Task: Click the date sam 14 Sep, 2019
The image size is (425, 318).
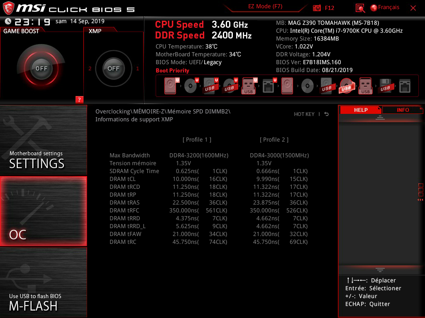Action: coord(80,22)
